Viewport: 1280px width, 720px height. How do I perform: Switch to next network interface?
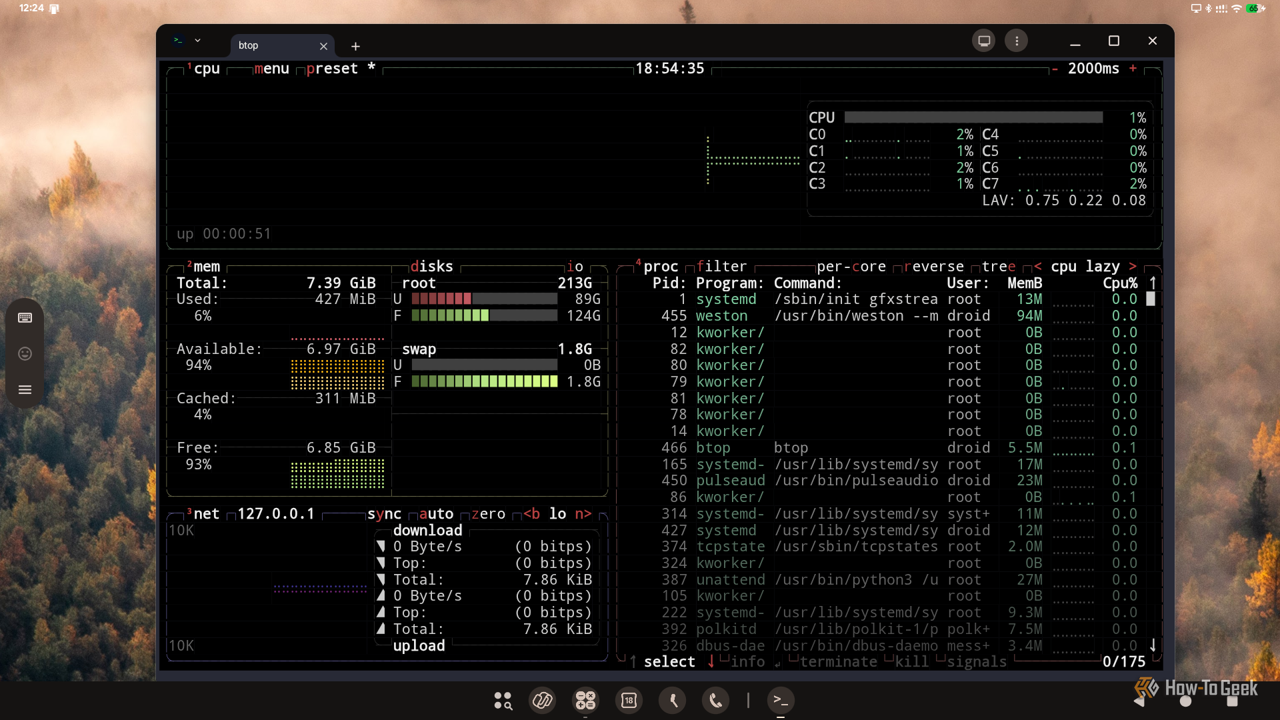(x=583, y=514)
